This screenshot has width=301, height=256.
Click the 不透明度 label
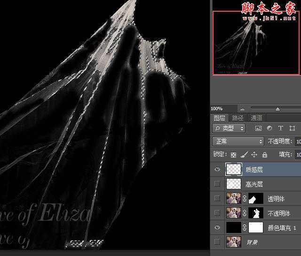tap(280, 142)
